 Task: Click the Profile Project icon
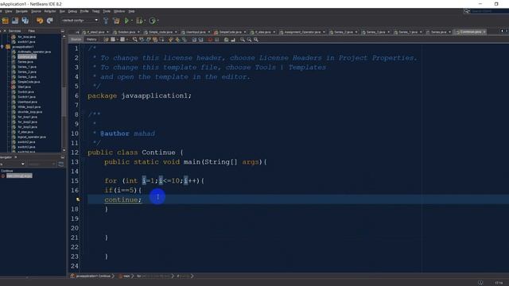click(x=152, y=21)
